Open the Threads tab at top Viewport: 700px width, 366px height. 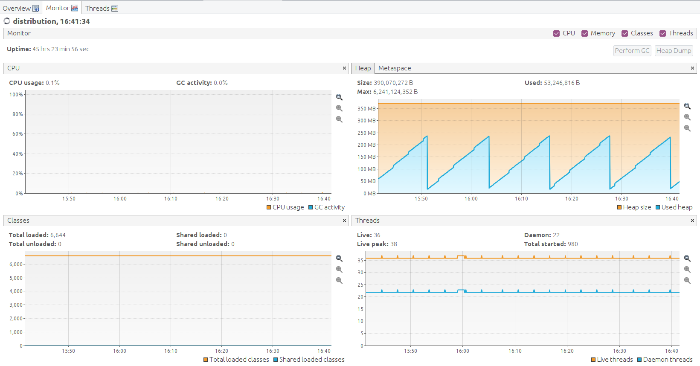point(102,8)
